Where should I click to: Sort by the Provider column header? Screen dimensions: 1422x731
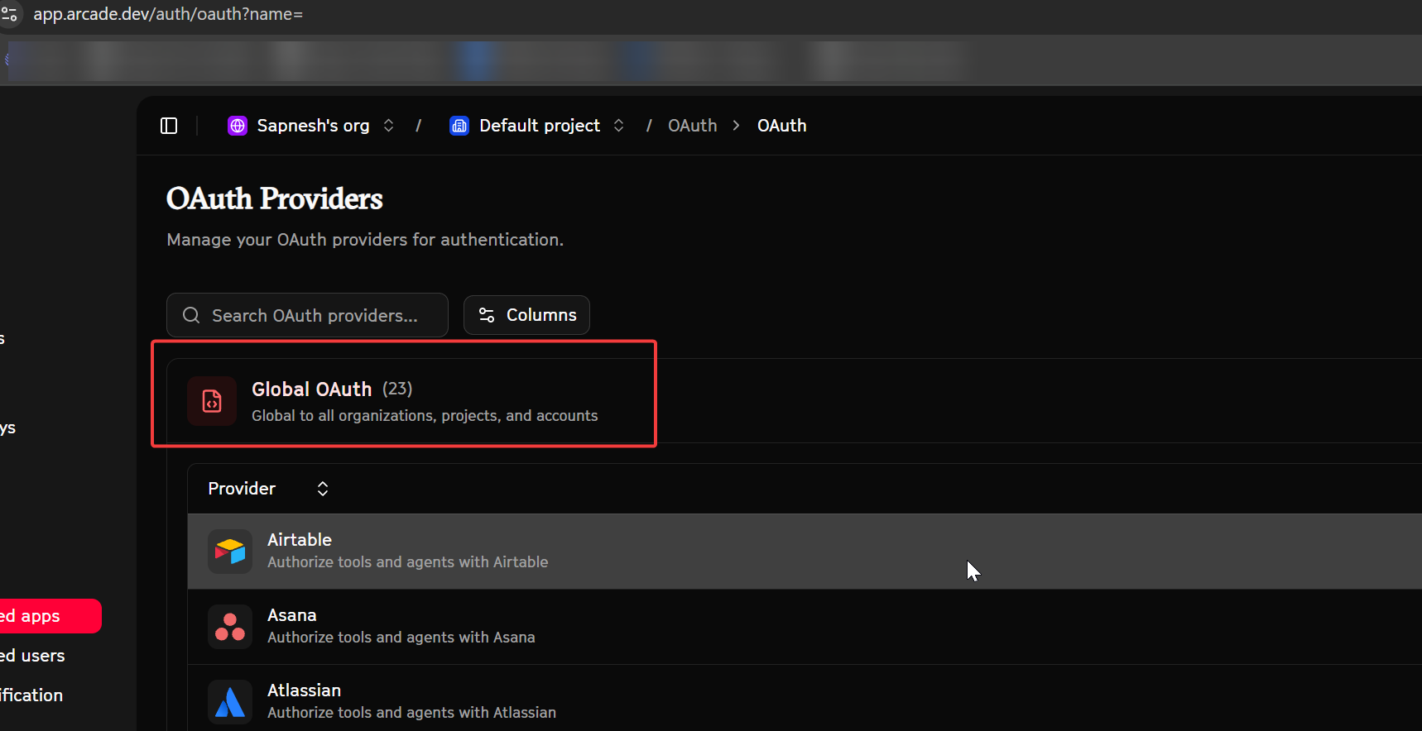point(242,489)
